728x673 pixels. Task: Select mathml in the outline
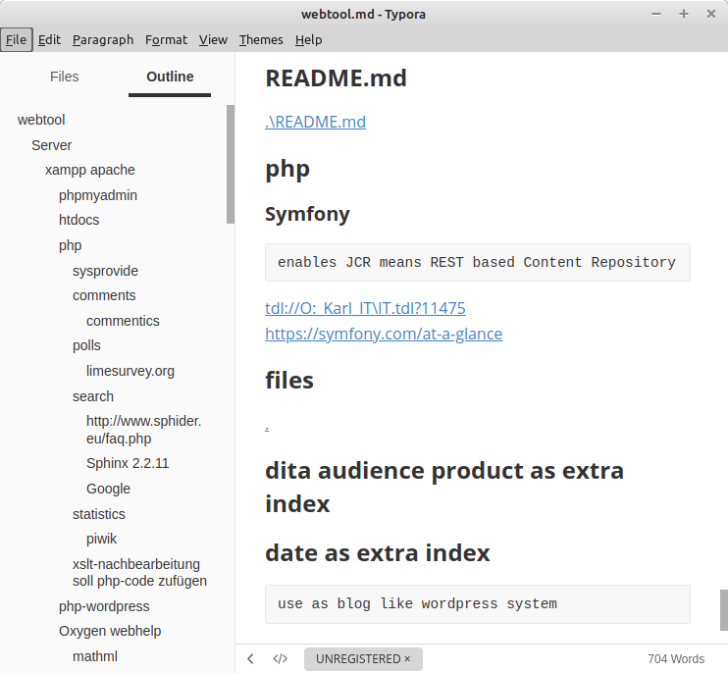tap(95, 656)
